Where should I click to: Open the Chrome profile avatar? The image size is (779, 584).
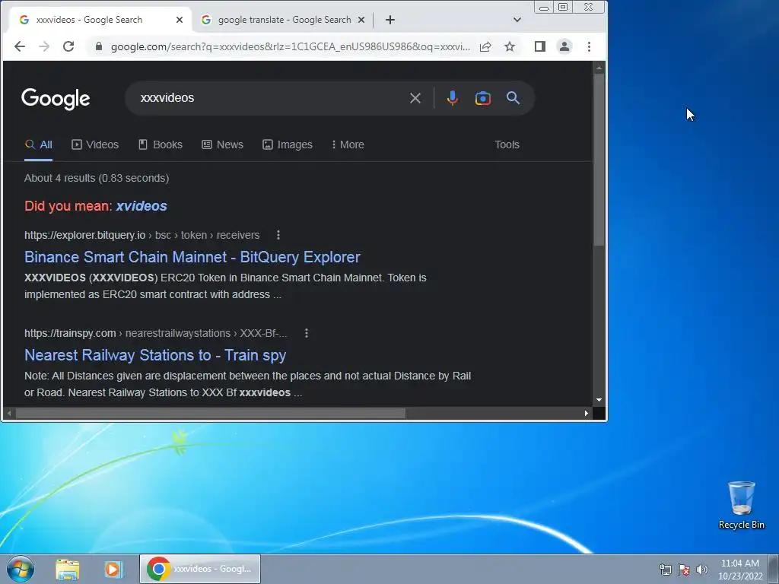564,46
